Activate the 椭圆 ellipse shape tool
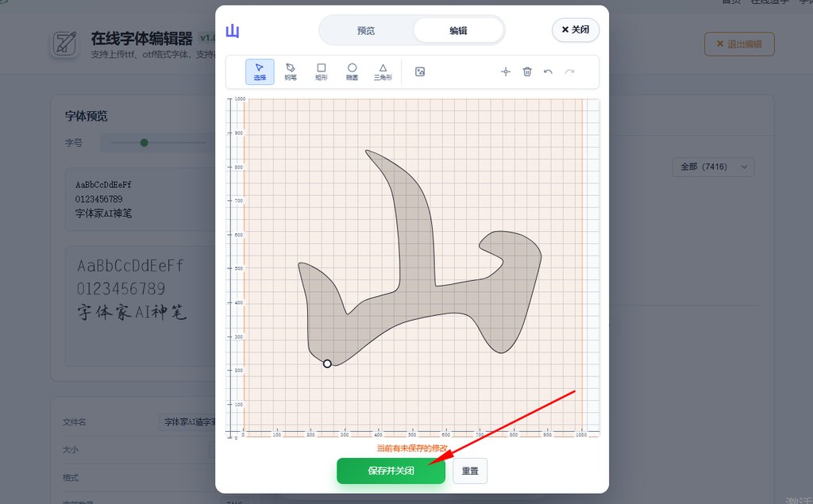813x504 pixels. [352, 72]
